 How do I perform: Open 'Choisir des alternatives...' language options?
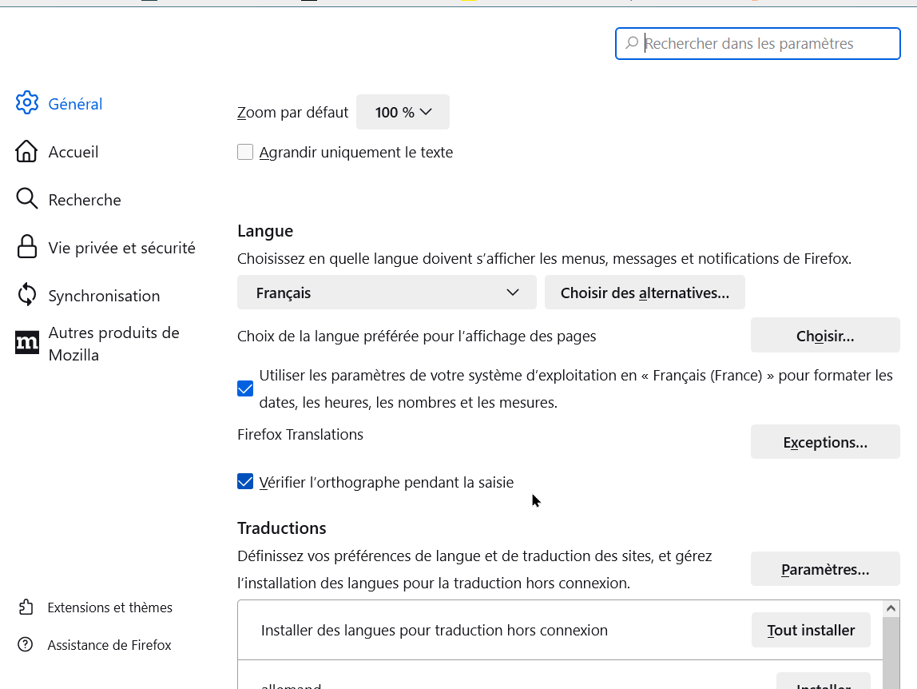point(645,293)
